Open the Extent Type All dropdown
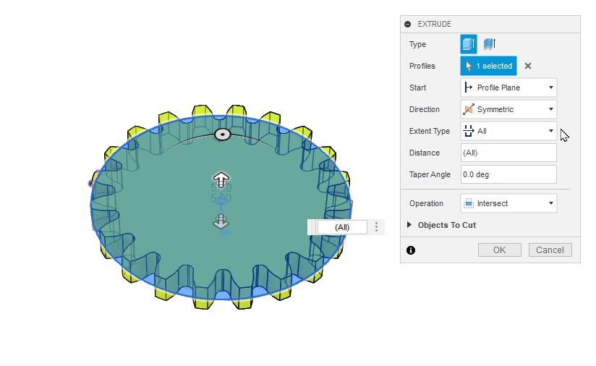596x366 pixels. [508, 131]
